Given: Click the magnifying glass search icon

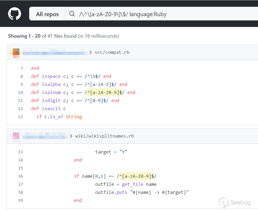Looking at the screenshot, I should pyautogui.click(x=72, y=14).
